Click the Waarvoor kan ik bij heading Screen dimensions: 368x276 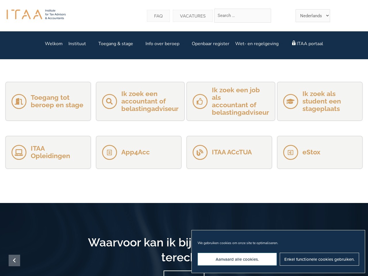click(x=140, y=250)
